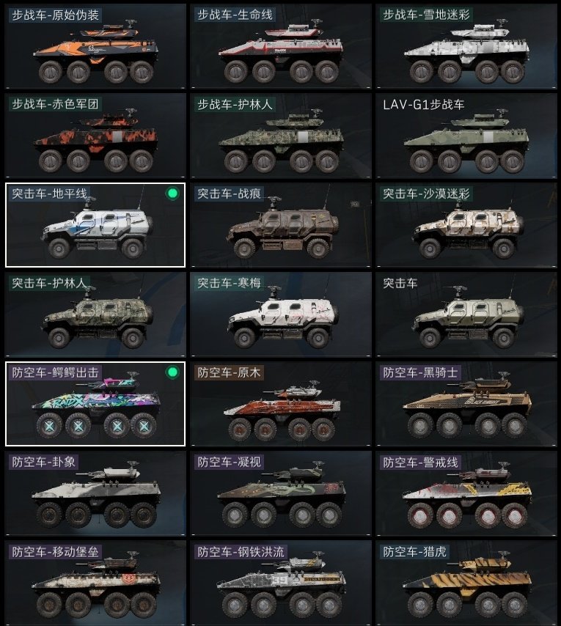Choose the 防空车-凝视 skin

(x=281, y=493)
